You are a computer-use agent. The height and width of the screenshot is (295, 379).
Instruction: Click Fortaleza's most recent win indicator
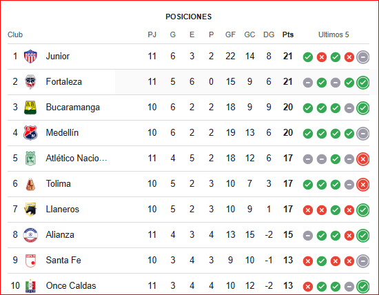point(362,83)
